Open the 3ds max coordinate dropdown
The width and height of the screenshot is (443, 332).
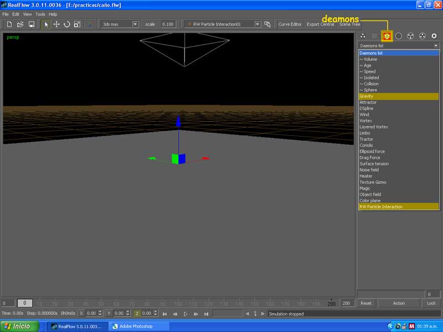[x=135, y=24]
